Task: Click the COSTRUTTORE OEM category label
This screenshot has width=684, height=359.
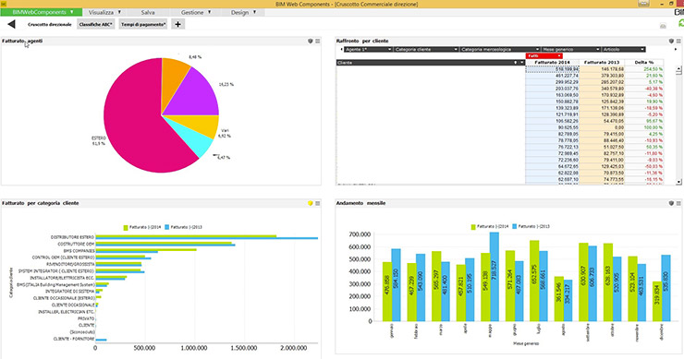Action: click(x=76, y=244)
